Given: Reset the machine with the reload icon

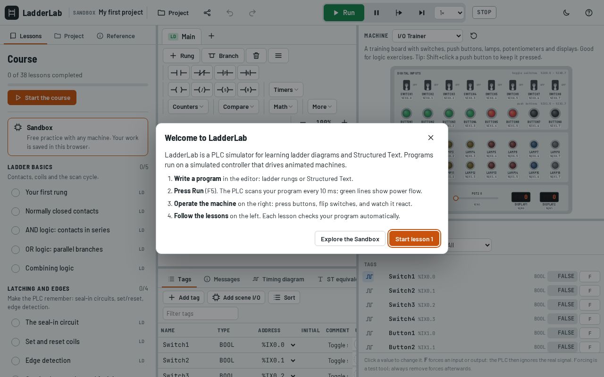Looking at the screenshot, I should [x=474, y=36].
